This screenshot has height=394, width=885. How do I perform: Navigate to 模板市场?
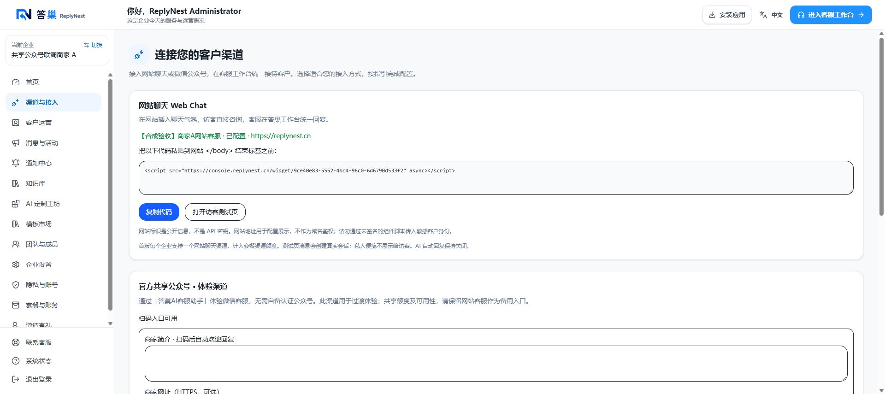(x=53, y=224)
